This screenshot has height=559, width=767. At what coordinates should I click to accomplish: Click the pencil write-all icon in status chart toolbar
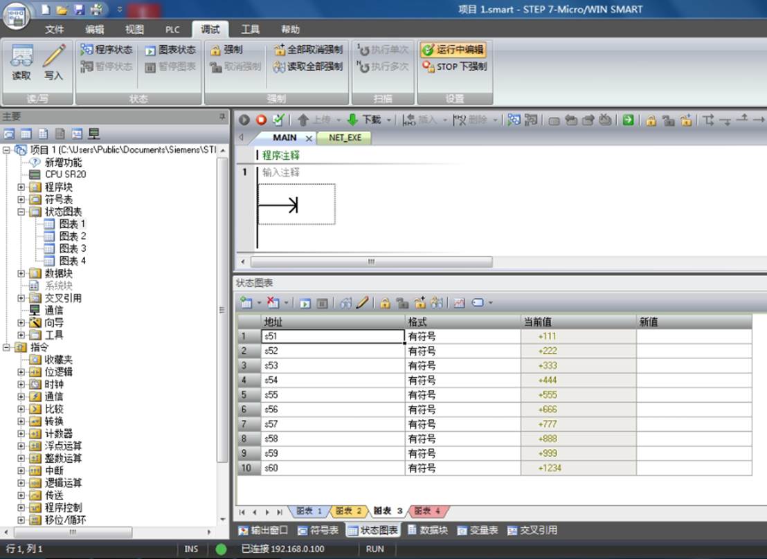click(363, 303)
